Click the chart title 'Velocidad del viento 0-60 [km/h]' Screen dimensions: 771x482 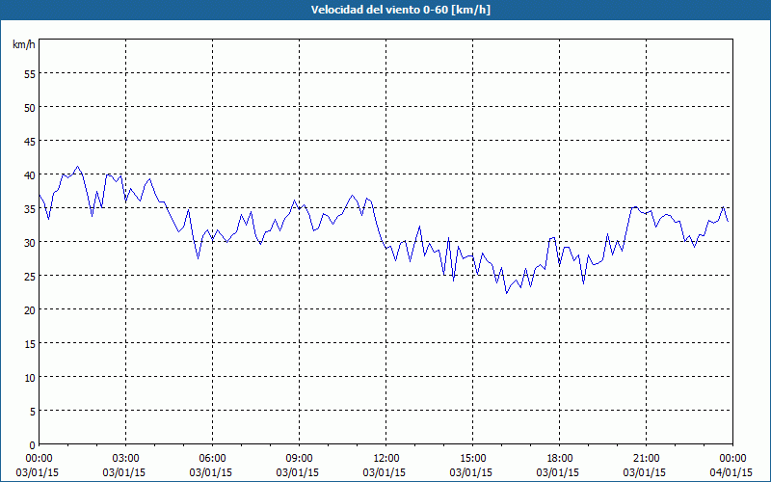[400, 10]
